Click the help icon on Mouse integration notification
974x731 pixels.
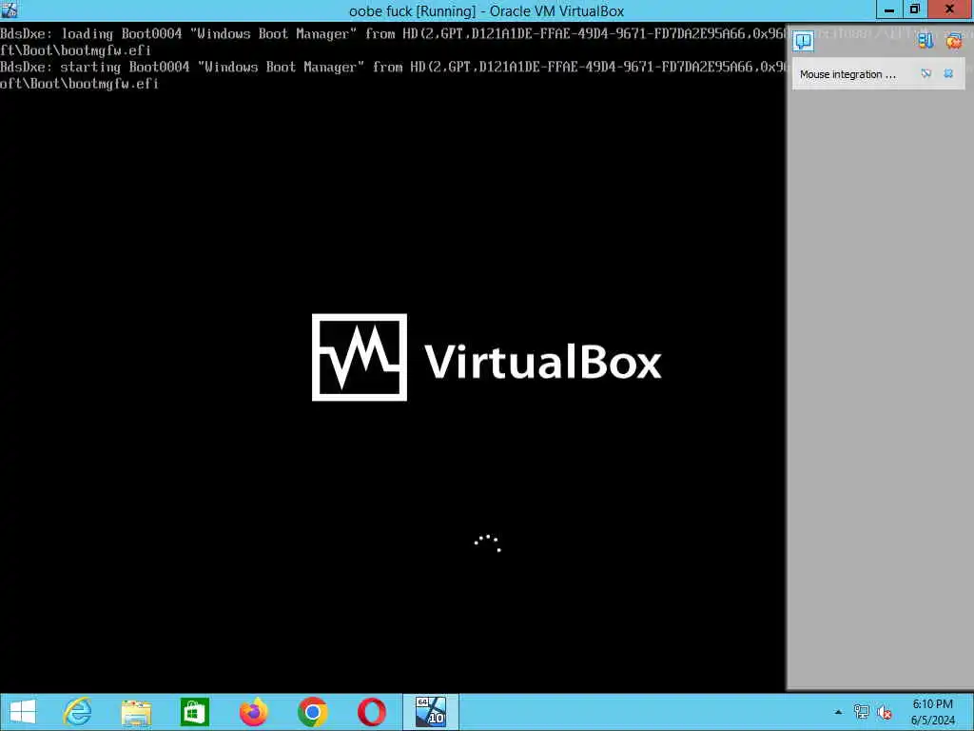926,73
